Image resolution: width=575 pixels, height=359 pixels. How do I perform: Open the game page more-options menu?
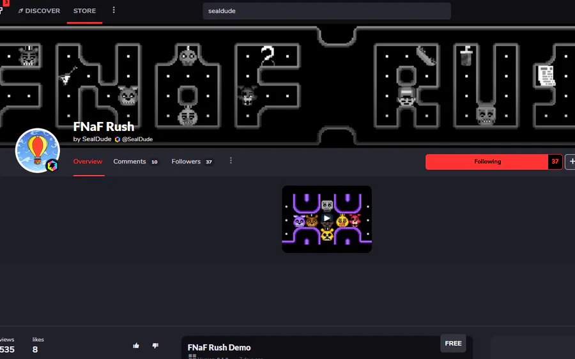pos(231,160)
